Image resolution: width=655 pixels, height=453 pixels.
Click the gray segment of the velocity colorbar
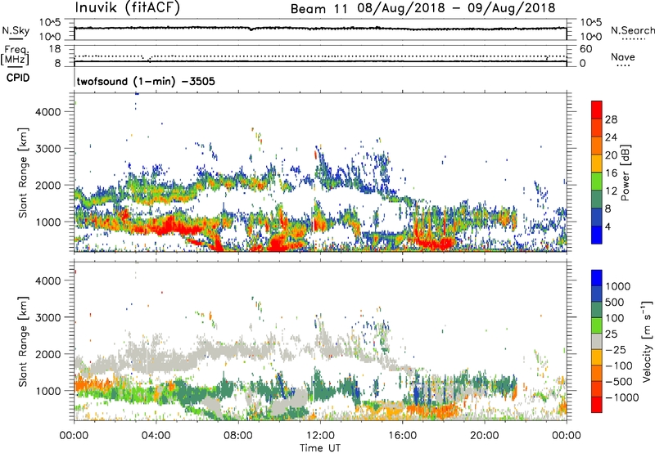597,341
